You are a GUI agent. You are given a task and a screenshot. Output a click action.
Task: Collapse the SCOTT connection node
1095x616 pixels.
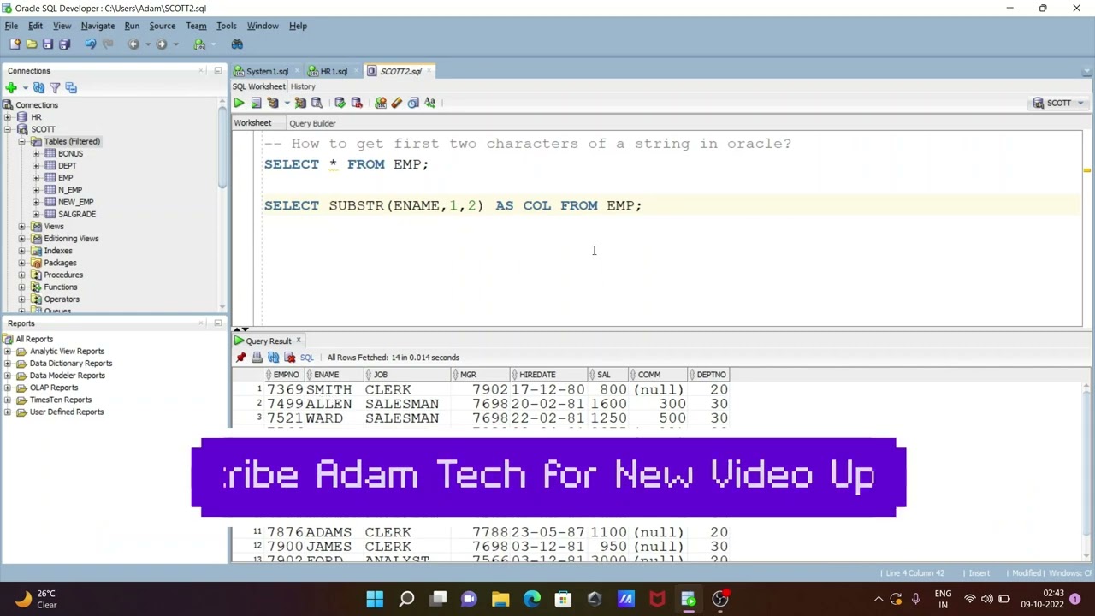click(x=8, y=129)
